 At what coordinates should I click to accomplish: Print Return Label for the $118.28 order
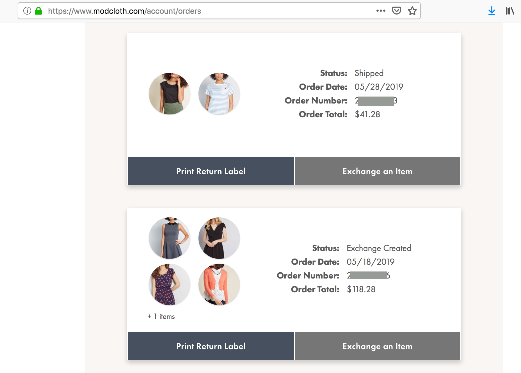click(211, 346)
